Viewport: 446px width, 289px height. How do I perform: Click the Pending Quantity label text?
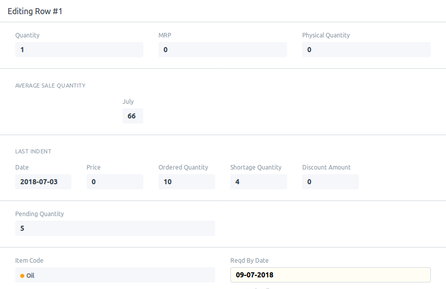click(x=39, y=214)
